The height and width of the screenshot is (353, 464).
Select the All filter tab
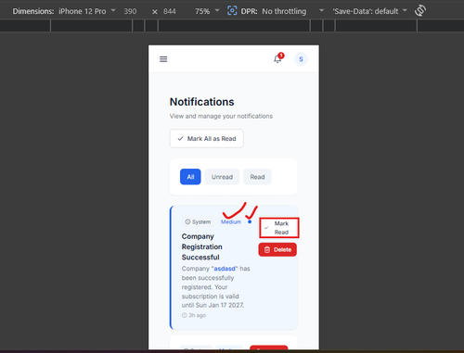(190, 177)
